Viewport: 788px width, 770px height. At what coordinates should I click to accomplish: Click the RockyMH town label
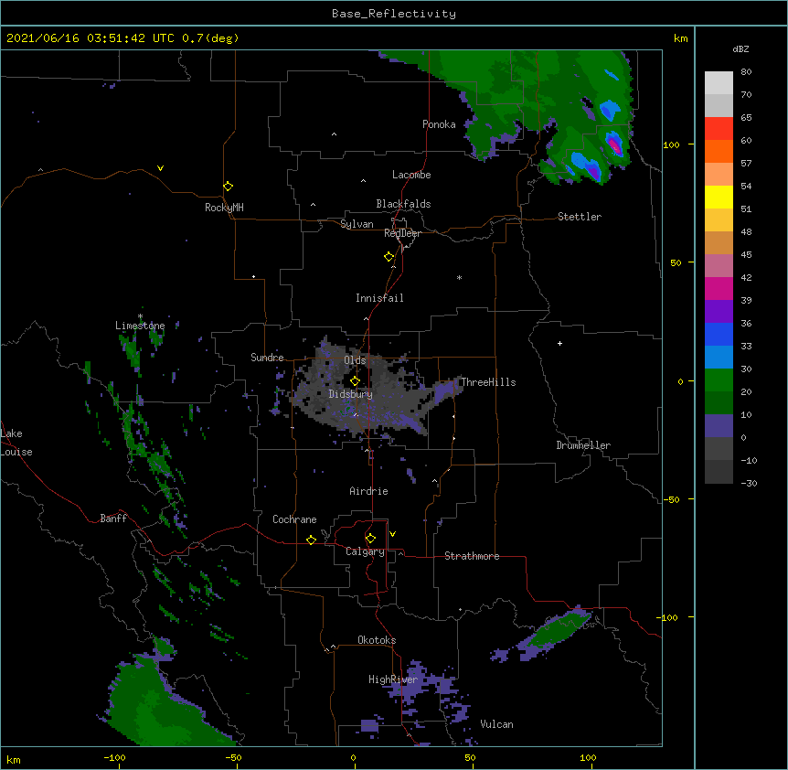point(224,208)
